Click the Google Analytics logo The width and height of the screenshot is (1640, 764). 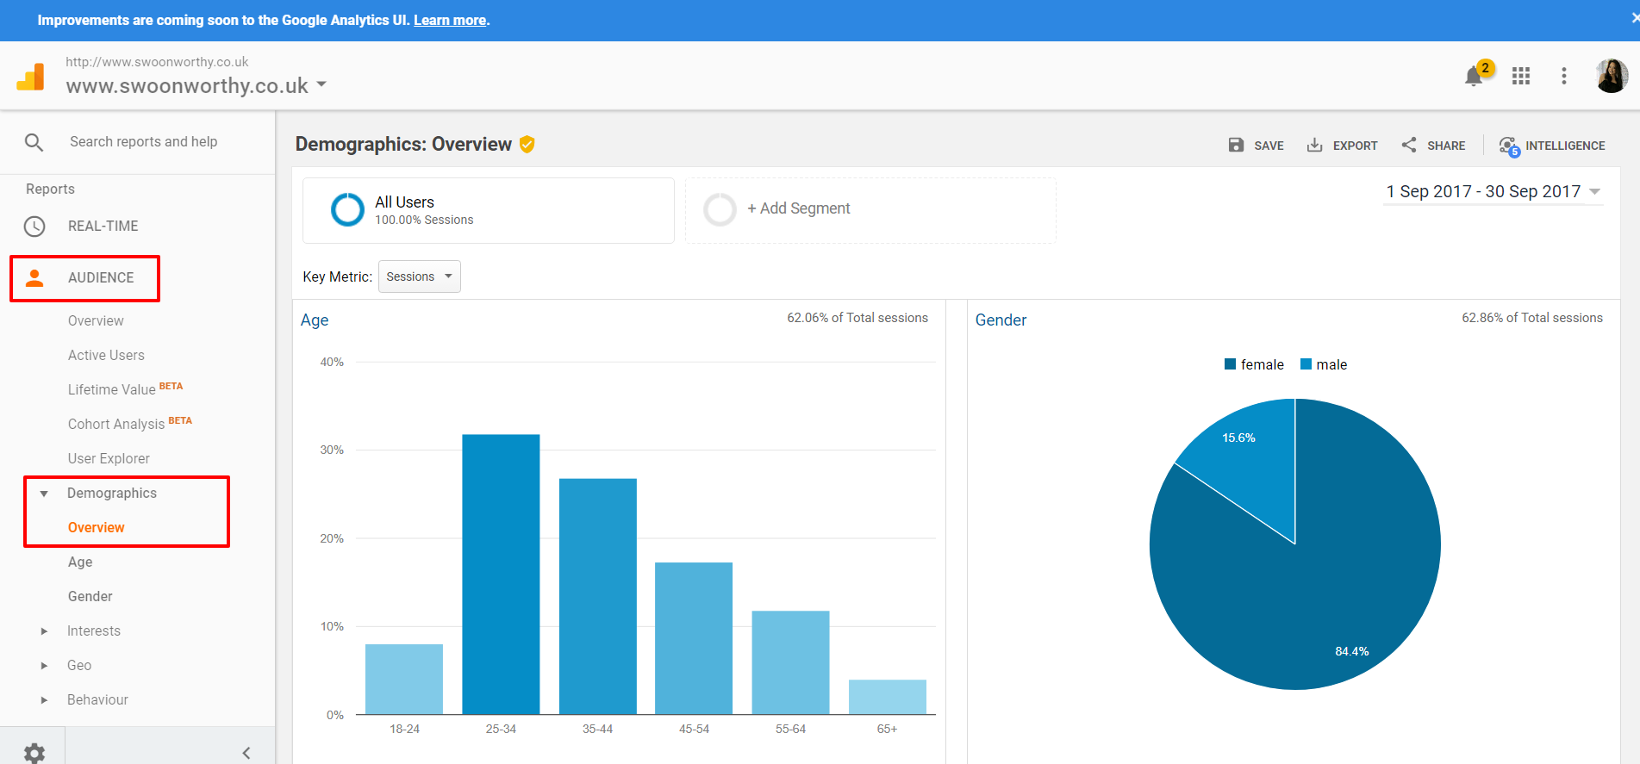click(x=31, y=77)
